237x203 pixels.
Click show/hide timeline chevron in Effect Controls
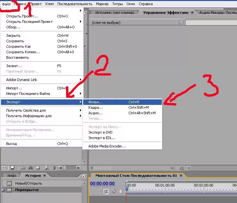click(181, 22)
